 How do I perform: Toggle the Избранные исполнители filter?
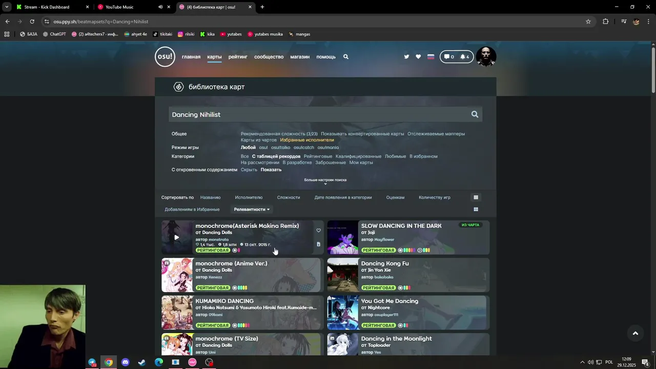point(307,140)
